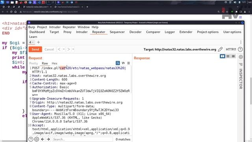Click the browser back arrow
Image resolution: width=252 pixels, height=142 pixels.
pos(3,12)
